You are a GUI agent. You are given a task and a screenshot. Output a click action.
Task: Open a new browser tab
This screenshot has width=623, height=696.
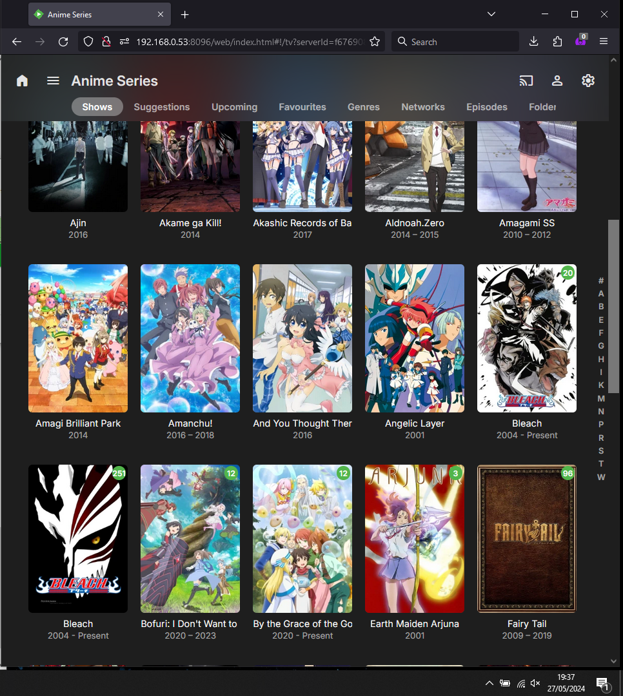185,15
